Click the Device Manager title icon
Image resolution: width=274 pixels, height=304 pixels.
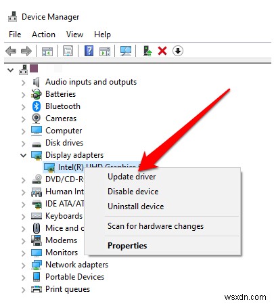pyautogui.click(x=13, y=16)
